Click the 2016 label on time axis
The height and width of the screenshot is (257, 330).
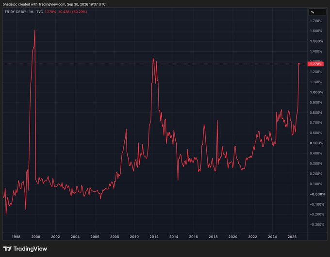coord(194,237)
